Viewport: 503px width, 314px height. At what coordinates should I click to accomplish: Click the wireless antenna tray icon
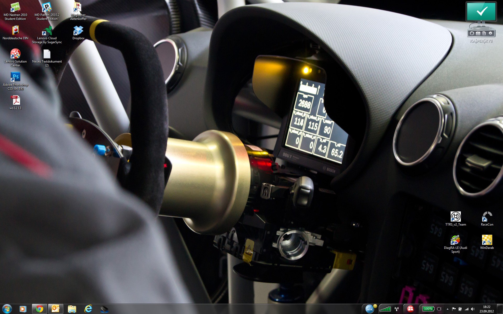[397, 309]
